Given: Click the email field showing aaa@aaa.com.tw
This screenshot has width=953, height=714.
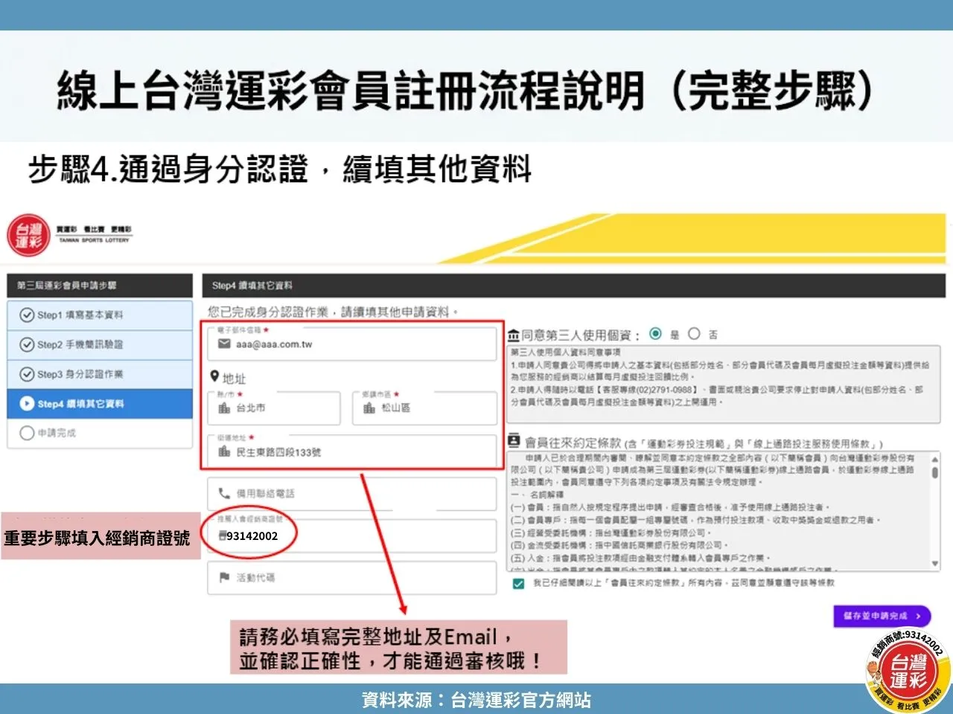Looking at the screenshot, I should click(x=352, y=343).
